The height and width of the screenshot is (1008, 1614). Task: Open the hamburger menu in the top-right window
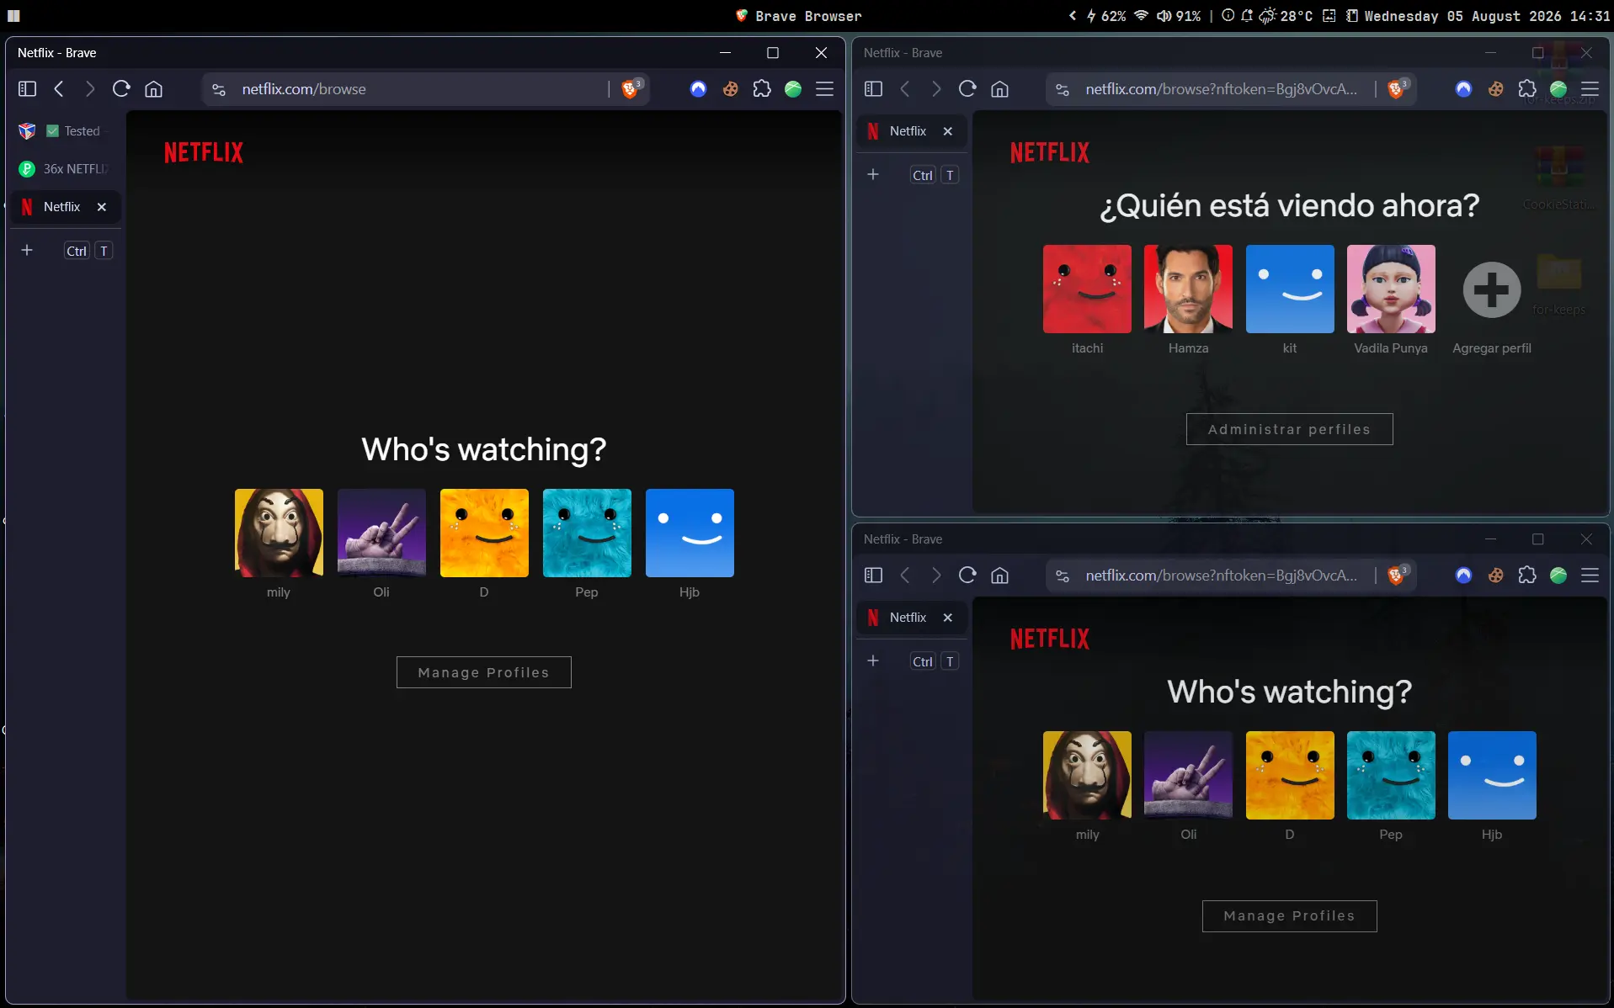click(1590, 89)
